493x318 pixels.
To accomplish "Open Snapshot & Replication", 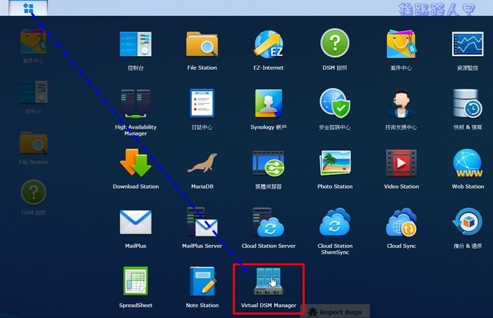I will [x=468, y=103].
